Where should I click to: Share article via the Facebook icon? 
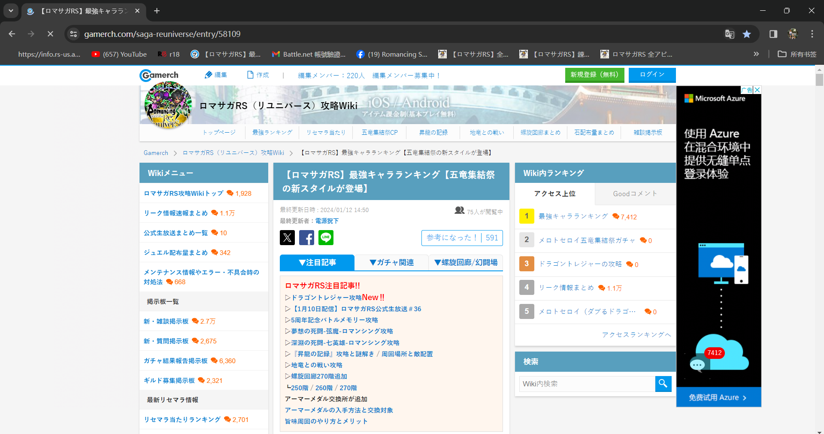coord(306,237)
